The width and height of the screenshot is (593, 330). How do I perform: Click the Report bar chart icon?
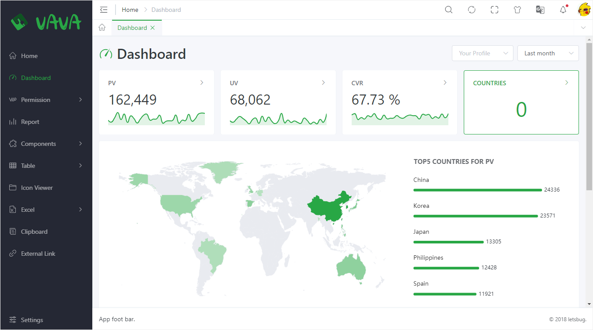(x=13, y=122)
